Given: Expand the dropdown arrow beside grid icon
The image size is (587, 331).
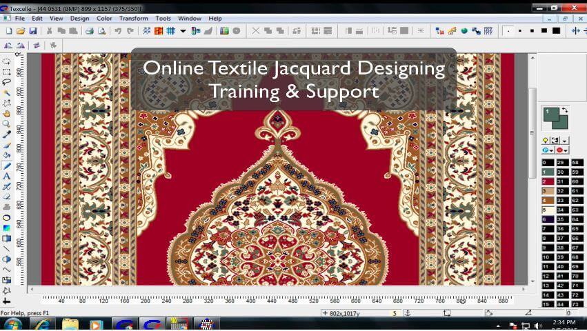Looking at the screenshot, I should (x=183, y=31).
